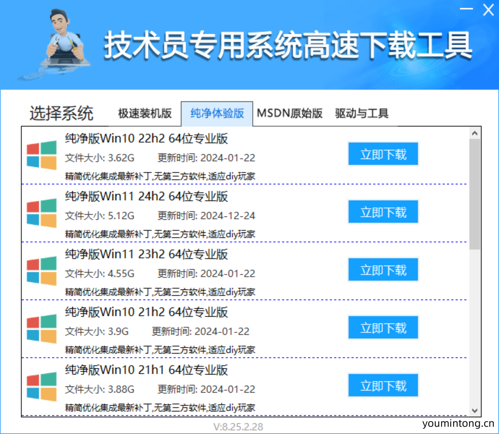This screenshot has height=434, width=499.
Task: Click Windows logo icon for Win11 23h2
Action: pos(41,271)
